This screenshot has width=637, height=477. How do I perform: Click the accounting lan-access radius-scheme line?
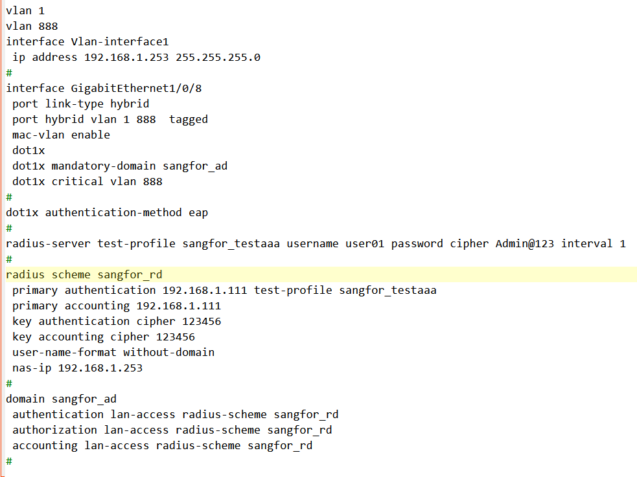click(x=162, y=445)
